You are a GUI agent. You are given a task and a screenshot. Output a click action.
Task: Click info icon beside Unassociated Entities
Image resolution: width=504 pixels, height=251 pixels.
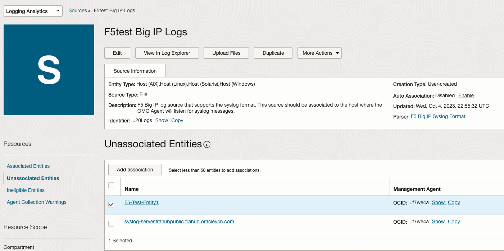[207, 144]
